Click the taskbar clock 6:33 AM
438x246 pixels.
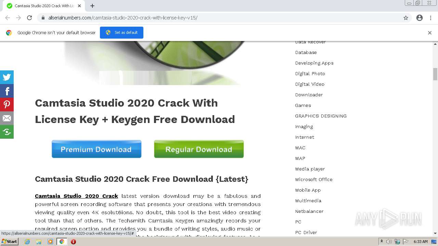(x=421, y=242)
